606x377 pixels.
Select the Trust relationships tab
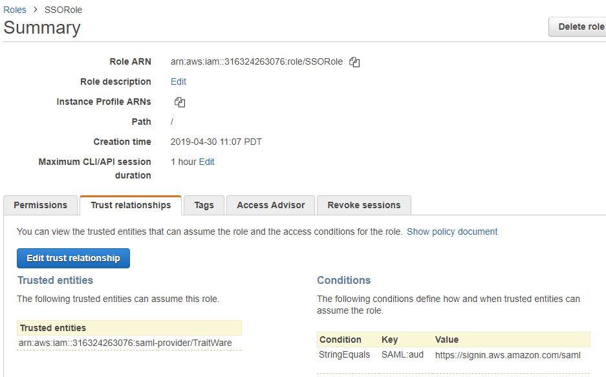coord(131,205)
